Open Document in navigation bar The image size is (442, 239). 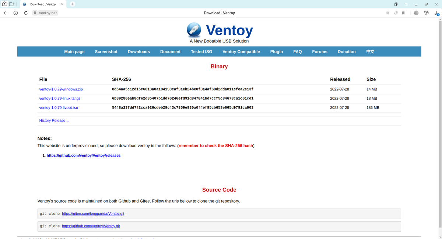[x=170, y=52]
